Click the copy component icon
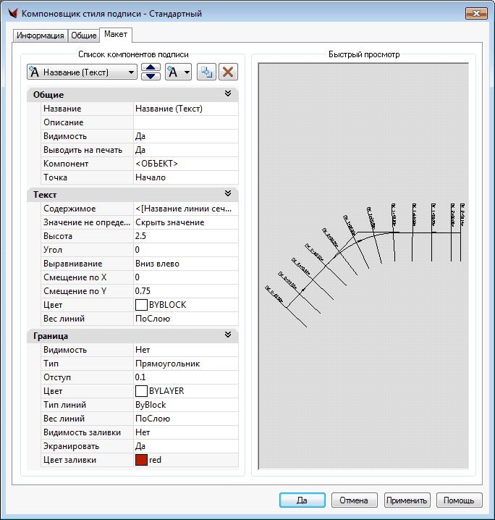The width and height of the screenshot is (495, 520). click(x=207, y=72)
